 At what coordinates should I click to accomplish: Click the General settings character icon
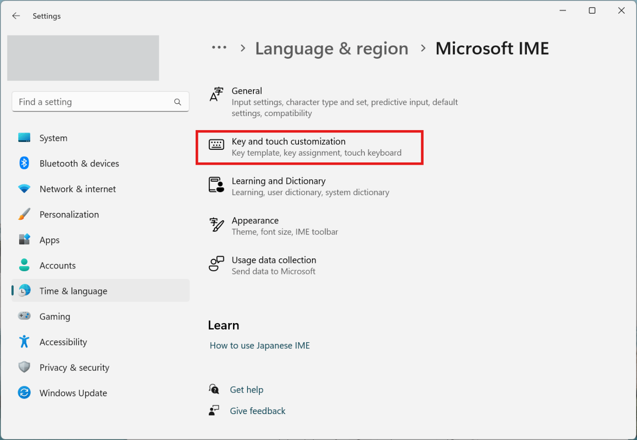click(216, 94)
